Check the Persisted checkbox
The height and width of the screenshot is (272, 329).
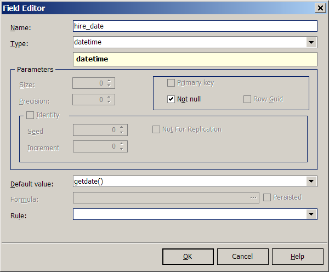tap(267, 197)
